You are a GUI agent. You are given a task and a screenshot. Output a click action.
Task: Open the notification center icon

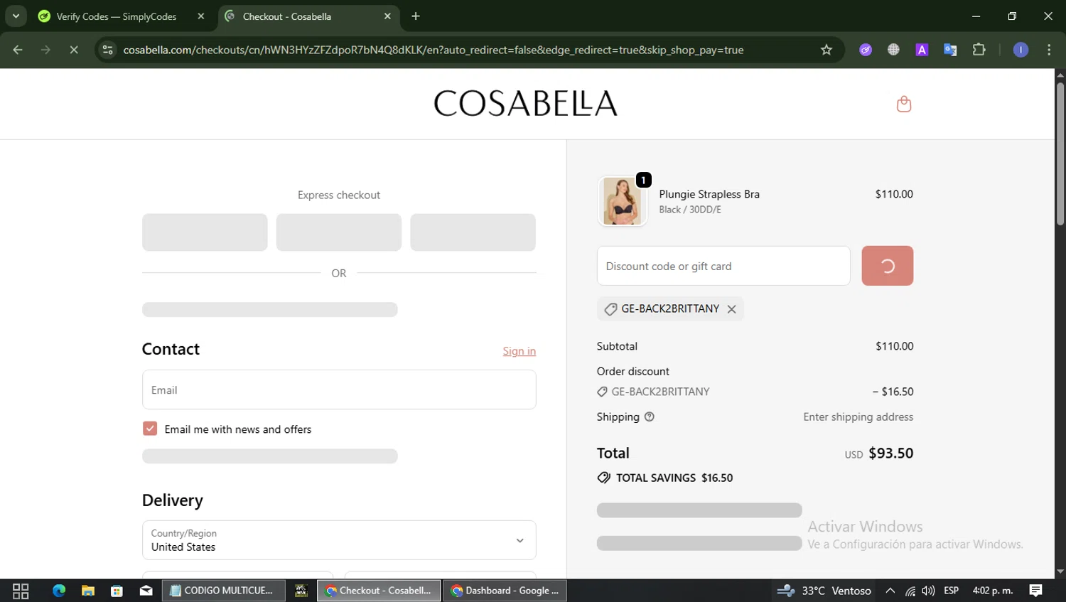(1036, 591)
